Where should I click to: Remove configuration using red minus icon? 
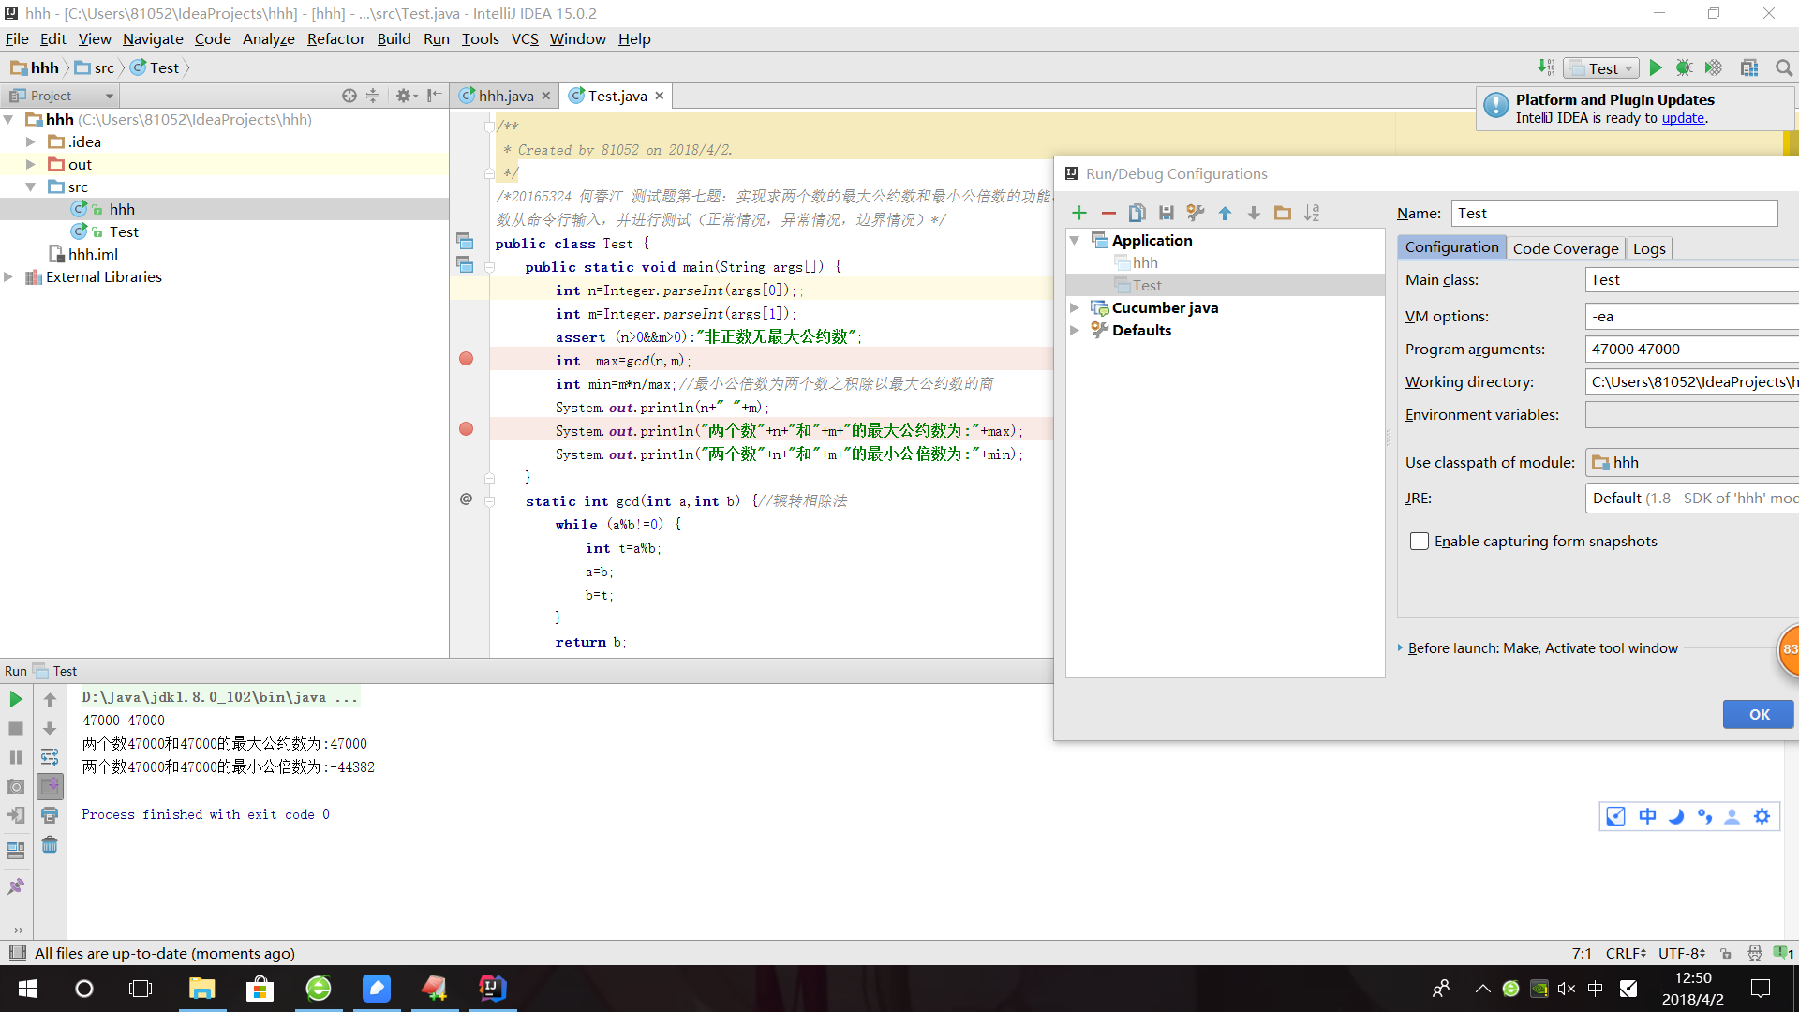(x=1108, y=214)
